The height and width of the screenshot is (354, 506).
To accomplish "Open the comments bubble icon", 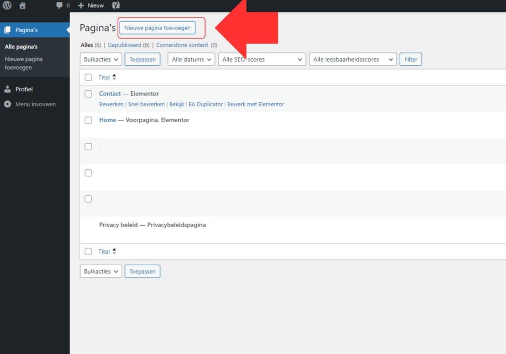I will [60, 5].
